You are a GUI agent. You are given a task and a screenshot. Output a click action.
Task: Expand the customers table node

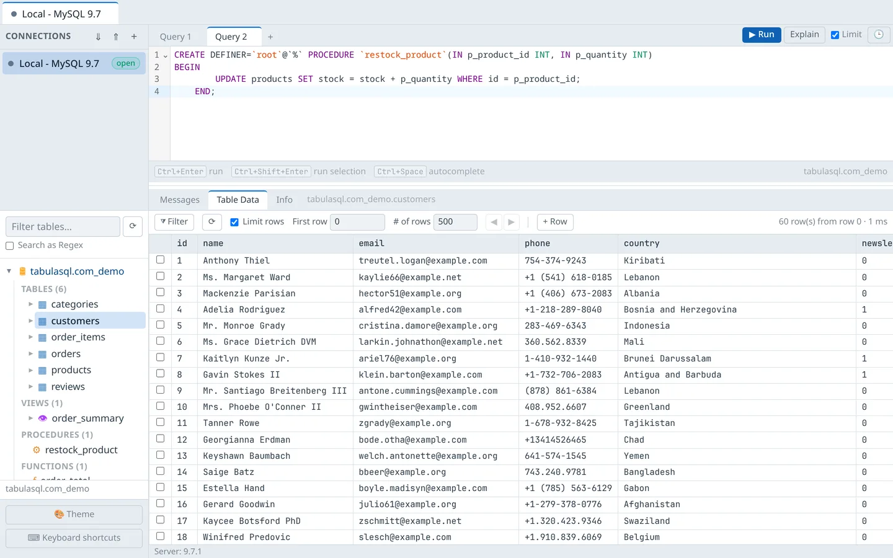(30, 321)
